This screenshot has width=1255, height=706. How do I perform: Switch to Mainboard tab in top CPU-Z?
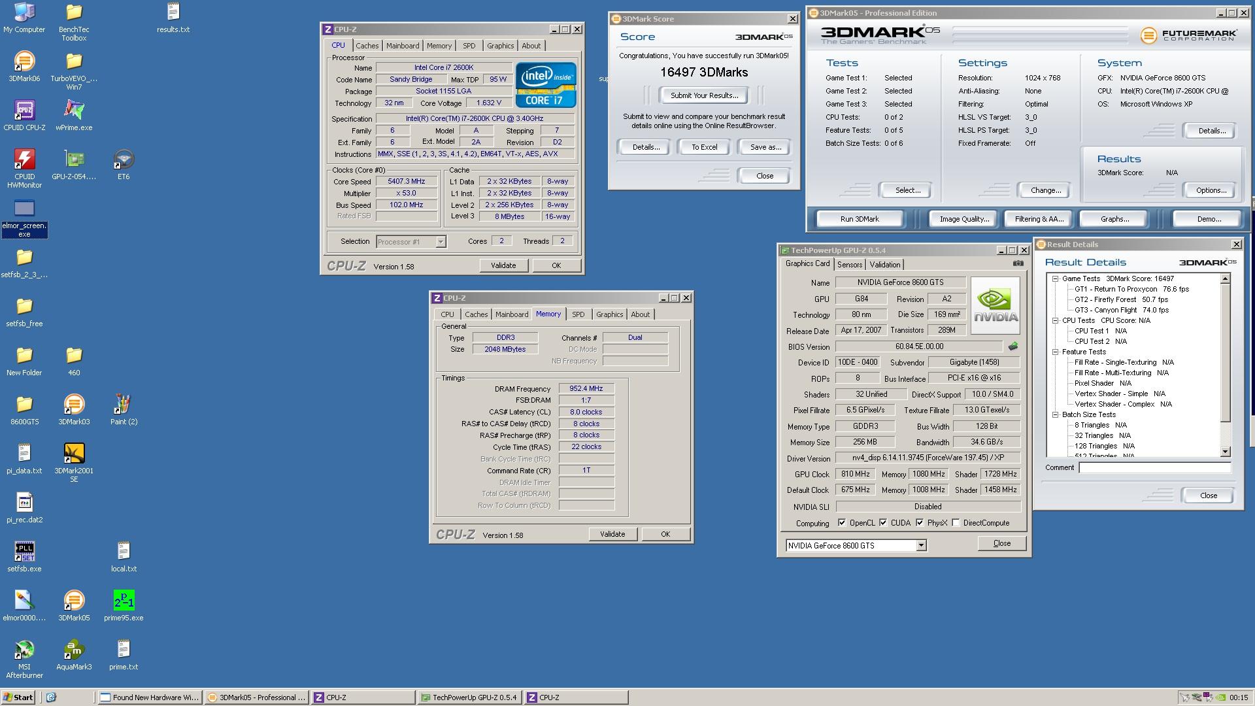click(403, 46)
